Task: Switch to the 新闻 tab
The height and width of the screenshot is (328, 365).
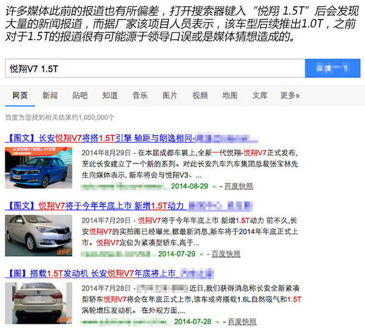Action: click(50, 96)
